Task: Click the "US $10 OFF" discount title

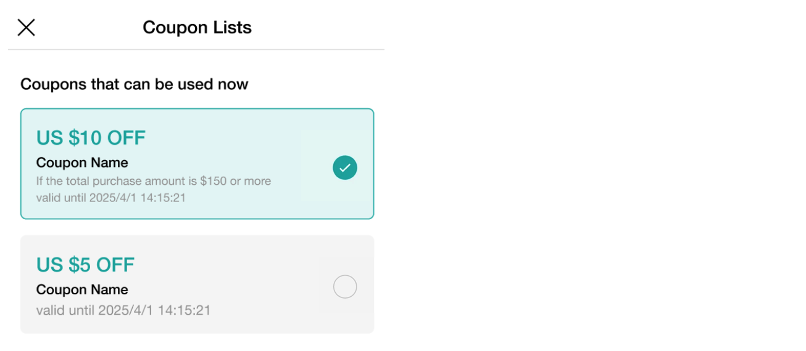Action: (91, 138)
